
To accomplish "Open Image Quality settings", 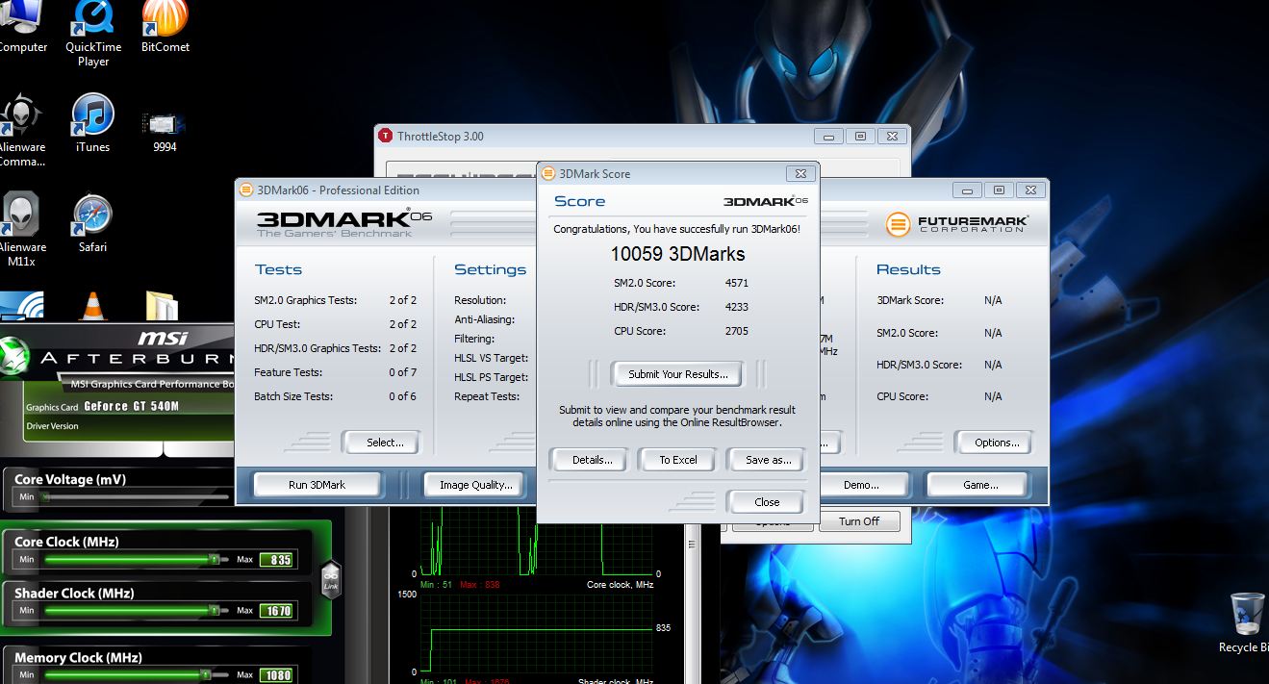I will [x=476, y=485].
